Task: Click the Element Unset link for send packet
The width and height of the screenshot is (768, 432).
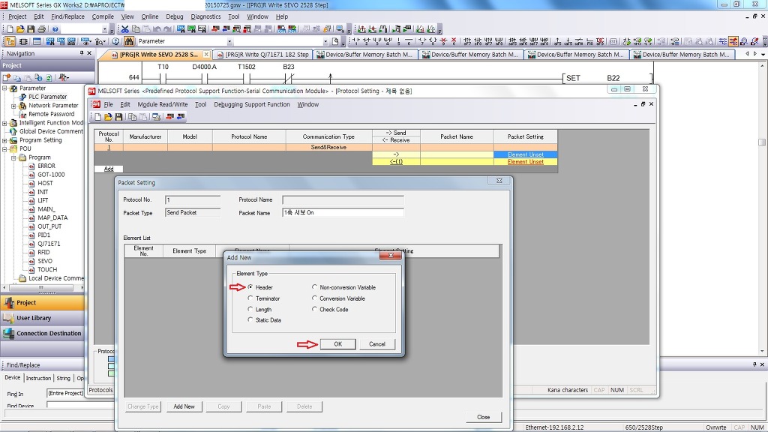Action: (525, 154)
